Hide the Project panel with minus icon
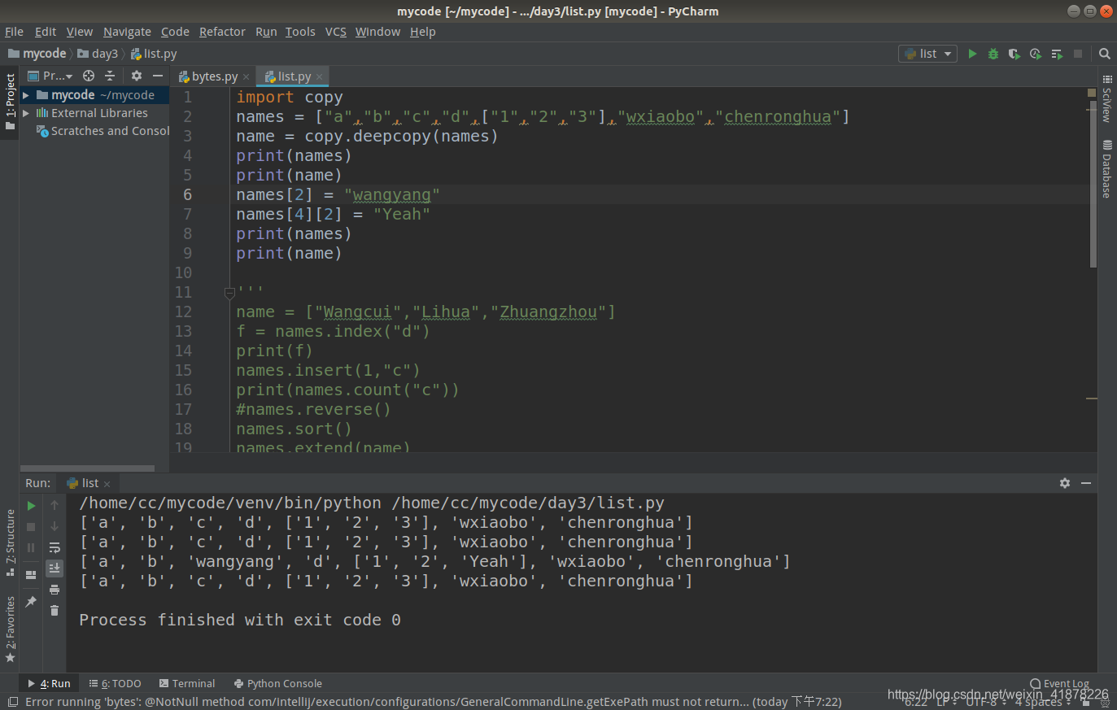 click(x=158, y=76)
